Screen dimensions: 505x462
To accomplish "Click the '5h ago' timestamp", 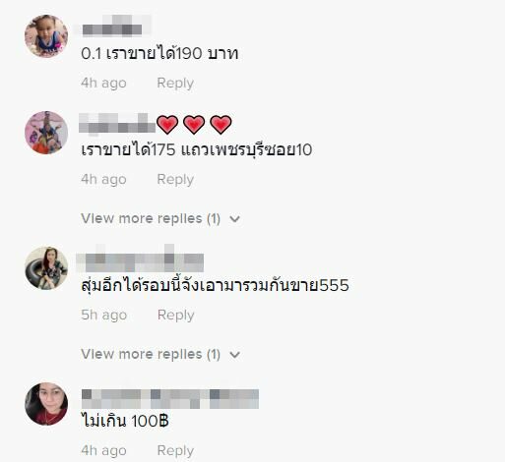I will [x=103, y=315].
